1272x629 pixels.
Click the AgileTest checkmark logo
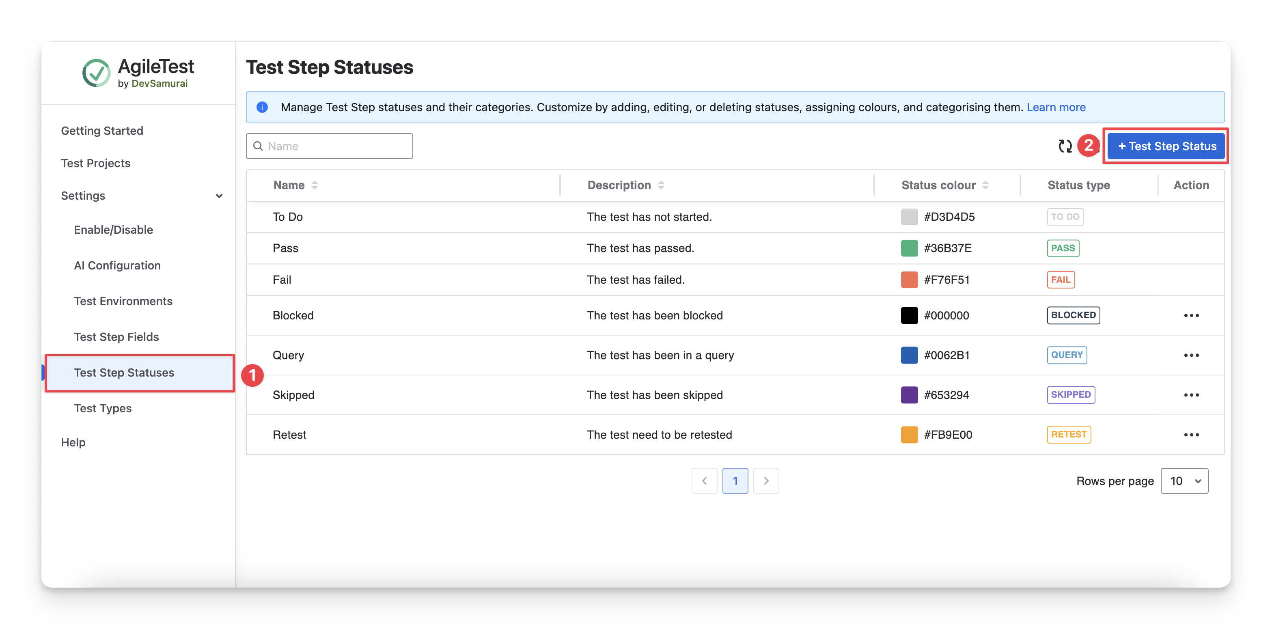(x=96, y=73)
